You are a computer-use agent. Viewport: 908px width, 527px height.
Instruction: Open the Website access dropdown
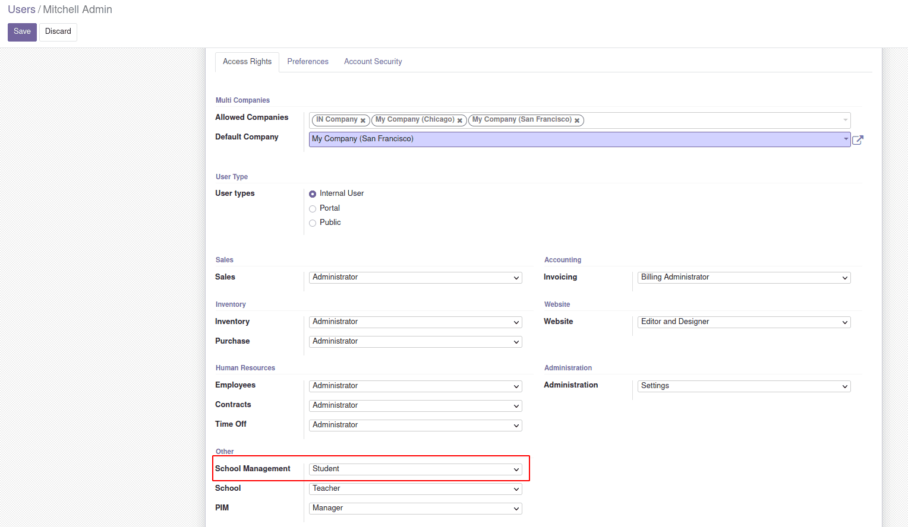click(x=744, y=322)
